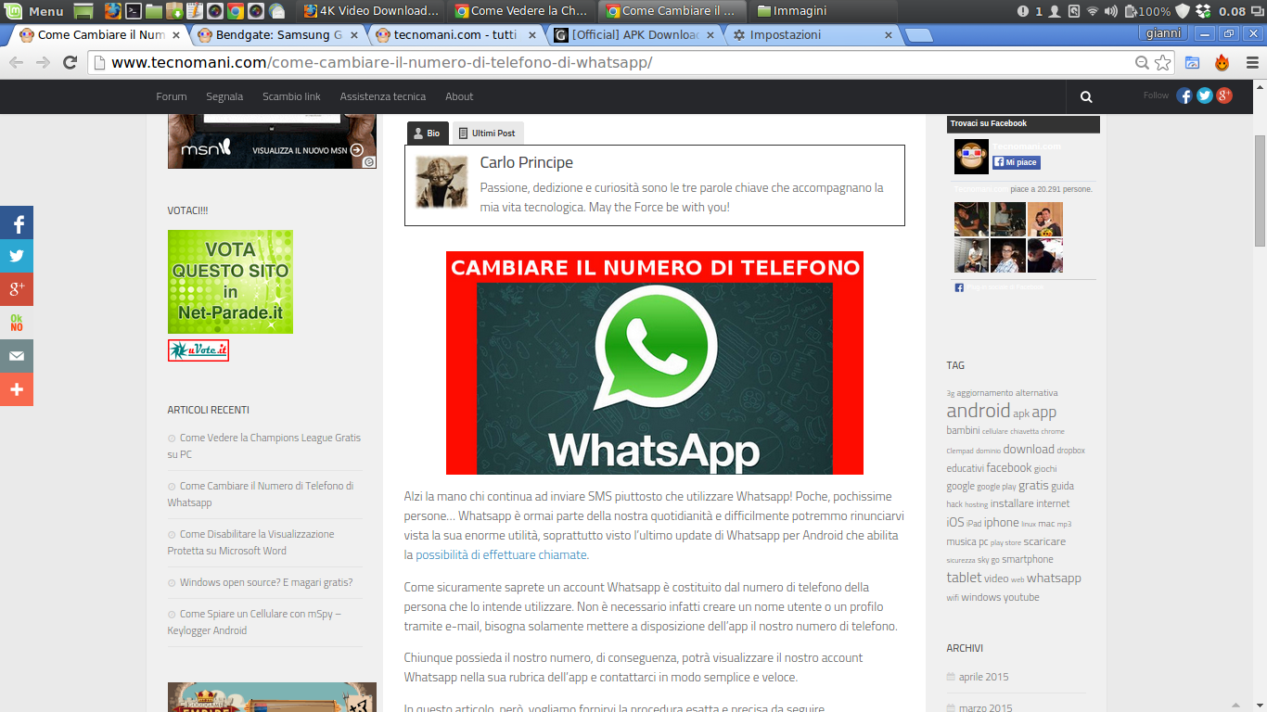This screenshot has height=712, width=1267.
Task: Close the Bendgate: Samsung tab
Action: 354,35
